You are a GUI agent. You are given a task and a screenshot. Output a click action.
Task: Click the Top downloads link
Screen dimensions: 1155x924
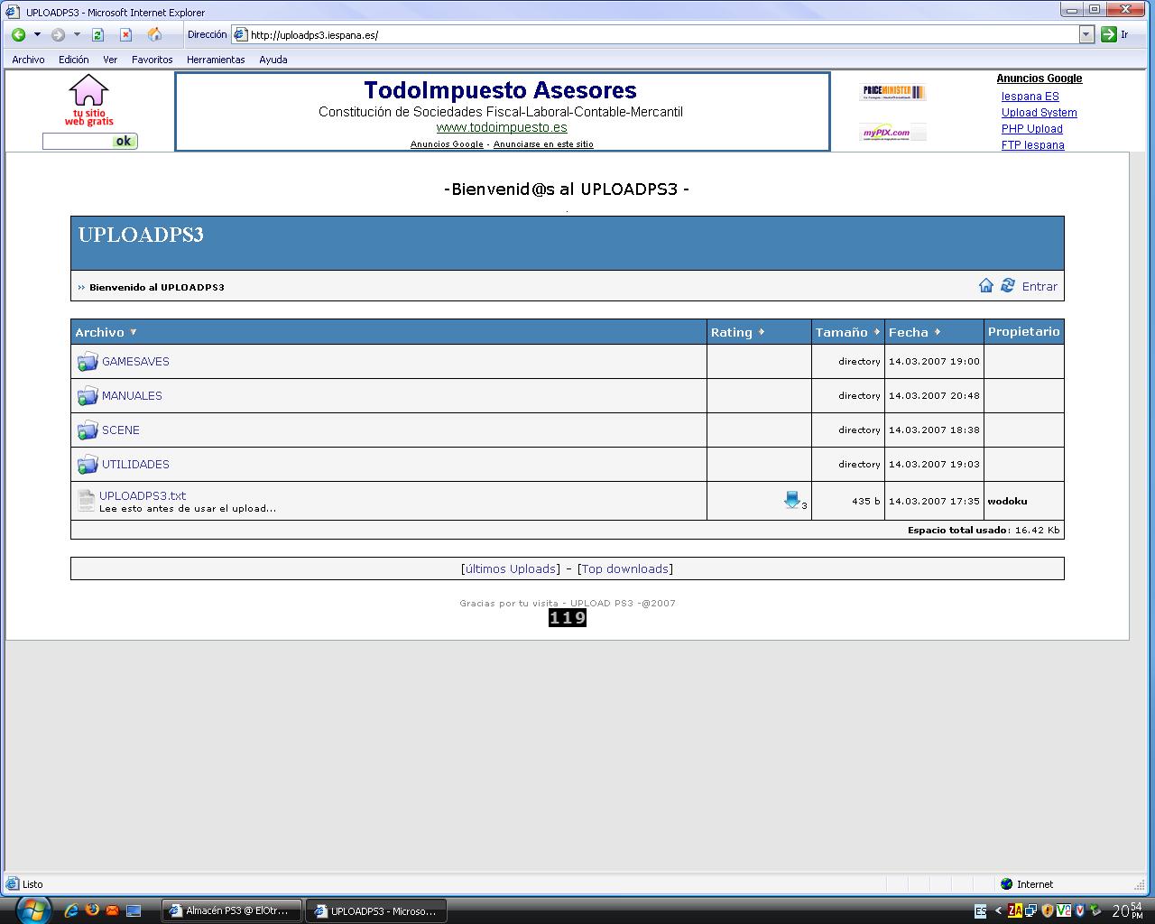625,568
